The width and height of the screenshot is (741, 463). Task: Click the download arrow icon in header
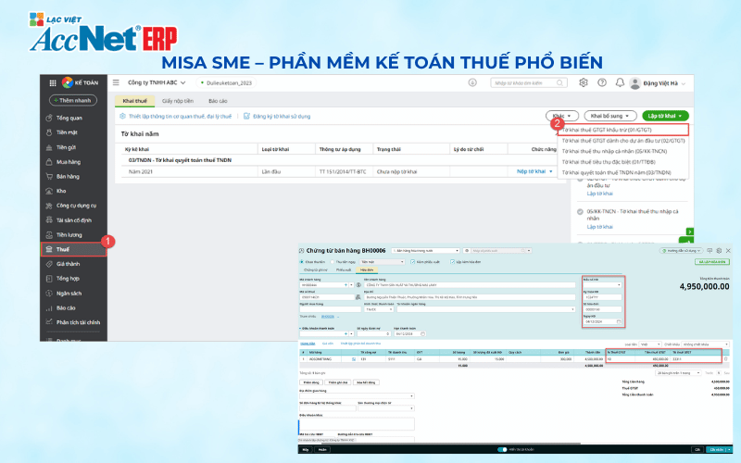(x=472, y=82)
